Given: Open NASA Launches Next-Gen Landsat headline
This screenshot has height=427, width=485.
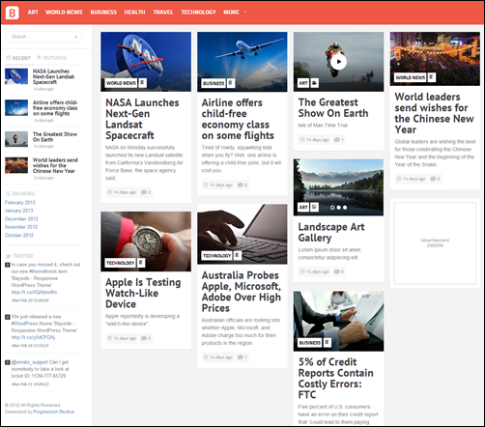Looking at the screenshot, I should (142, 119).
